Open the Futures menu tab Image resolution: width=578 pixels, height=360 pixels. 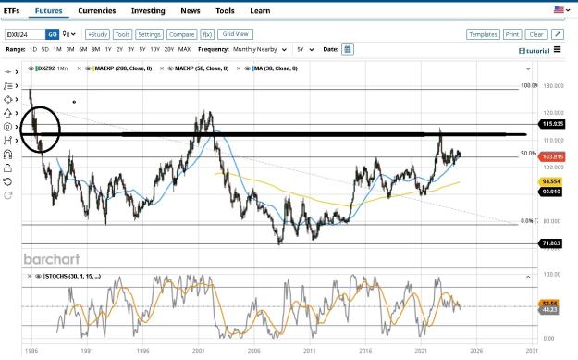pos(49,11)
